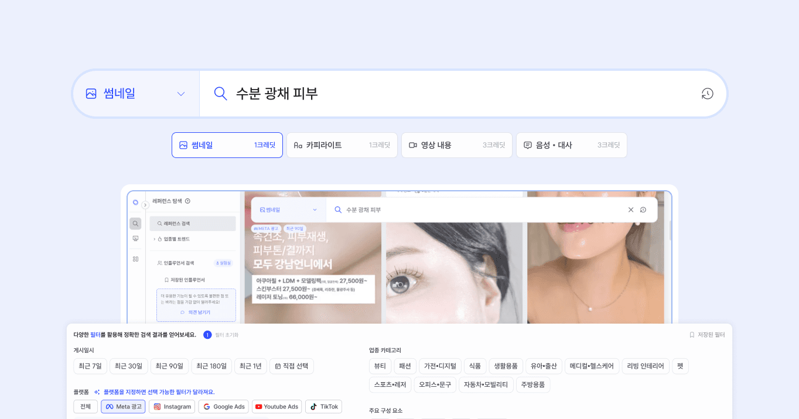
Task: Click the blue filter count badge 1
Action: click(207, 335)
